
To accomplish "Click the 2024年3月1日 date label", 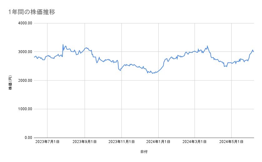I will 195,142.
